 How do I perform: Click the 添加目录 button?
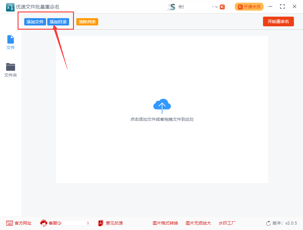pos(58,21)
